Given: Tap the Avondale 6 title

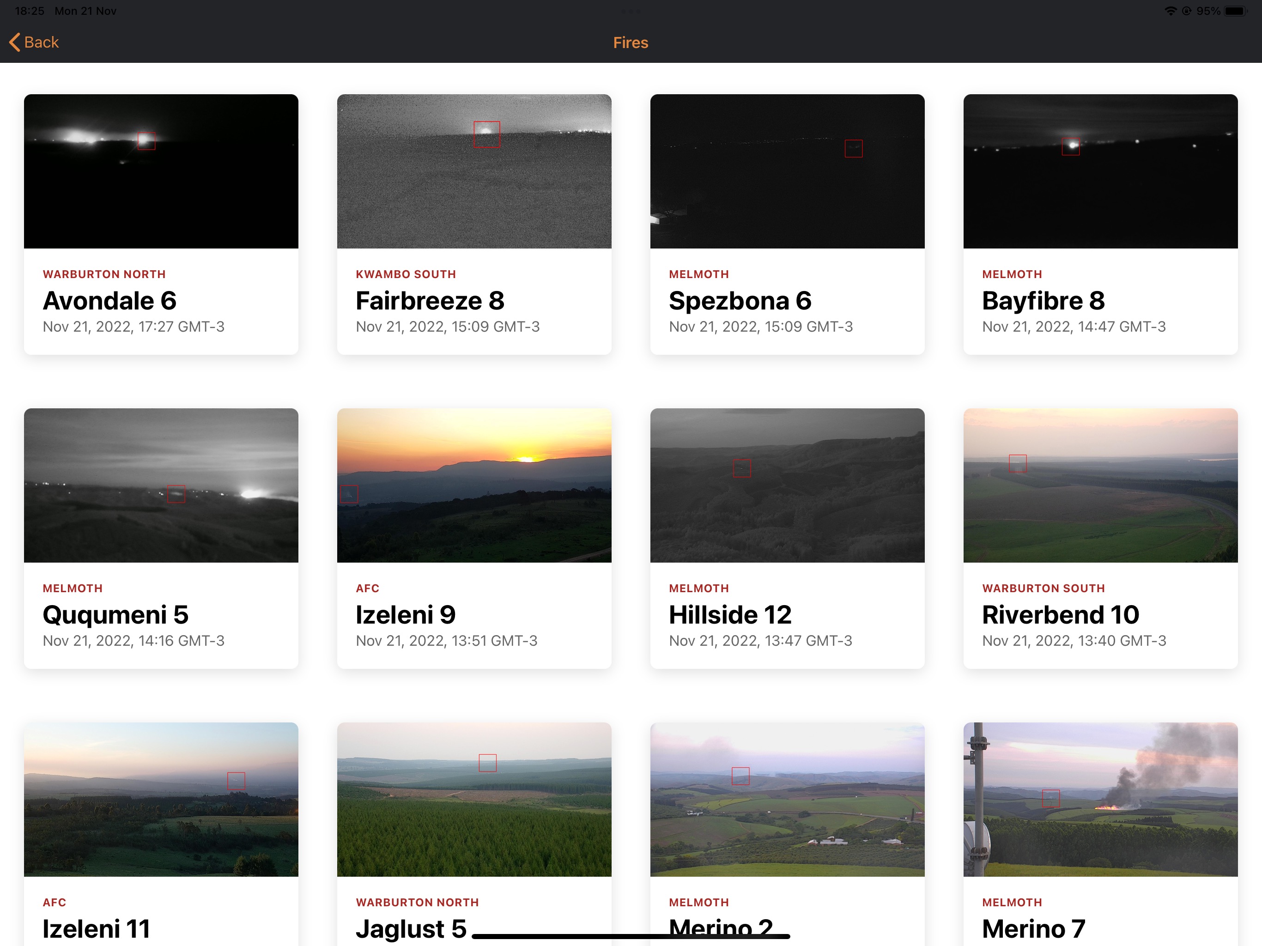Looking at the screenshot, I should [109, 301].
